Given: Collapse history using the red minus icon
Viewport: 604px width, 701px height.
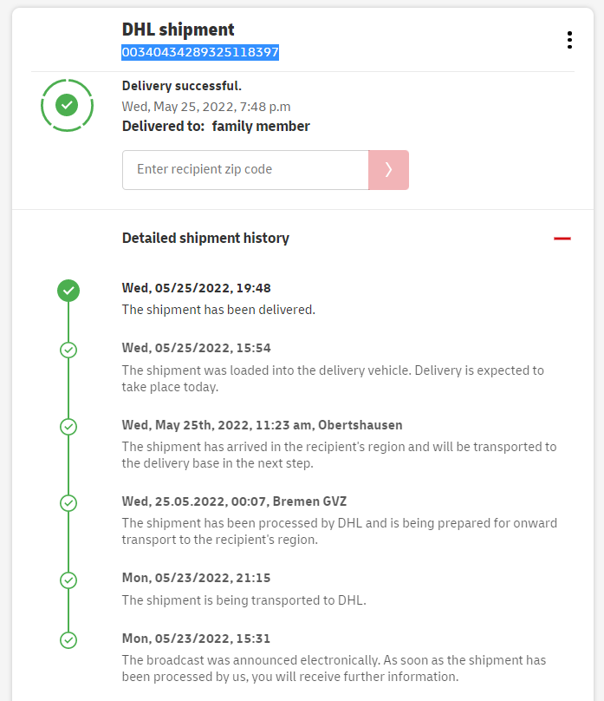Looking at the screenshot, I should coord(562,239).
